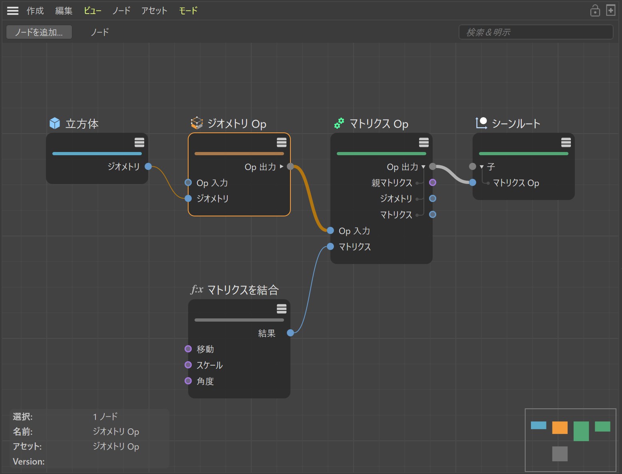Image resolution: width=622 pixels, height=474 pixels.
Task: Open the 編集 menu
Action: [64, 11]
